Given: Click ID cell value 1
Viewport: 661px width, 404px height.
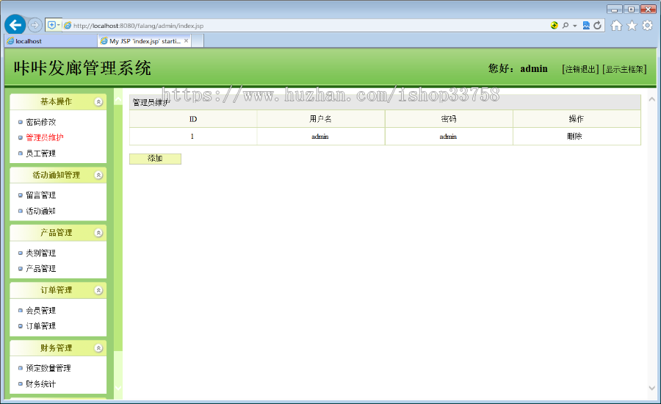Looking at the screenshot, I should click(x=192, y=136).
